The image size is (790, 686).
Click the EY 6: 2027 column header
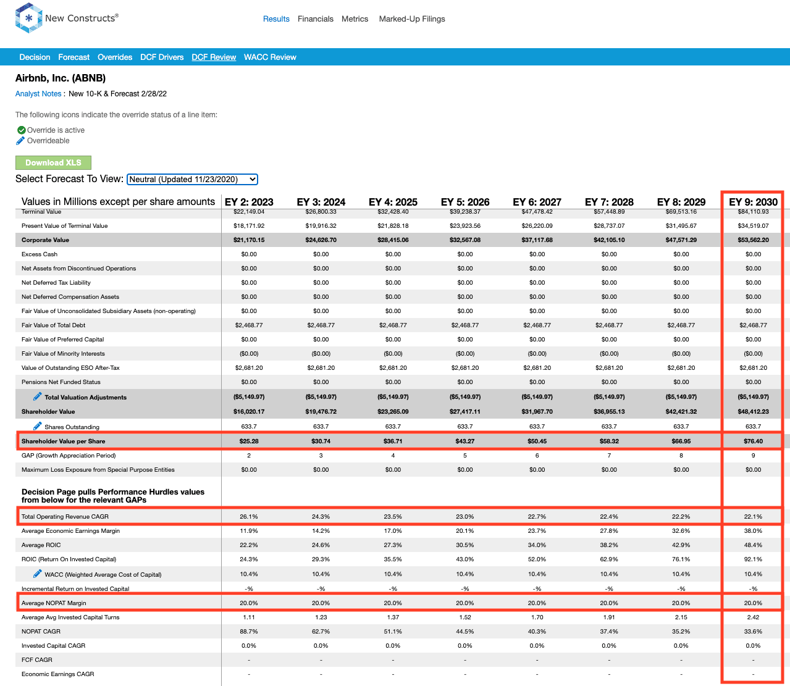(537, 202)
